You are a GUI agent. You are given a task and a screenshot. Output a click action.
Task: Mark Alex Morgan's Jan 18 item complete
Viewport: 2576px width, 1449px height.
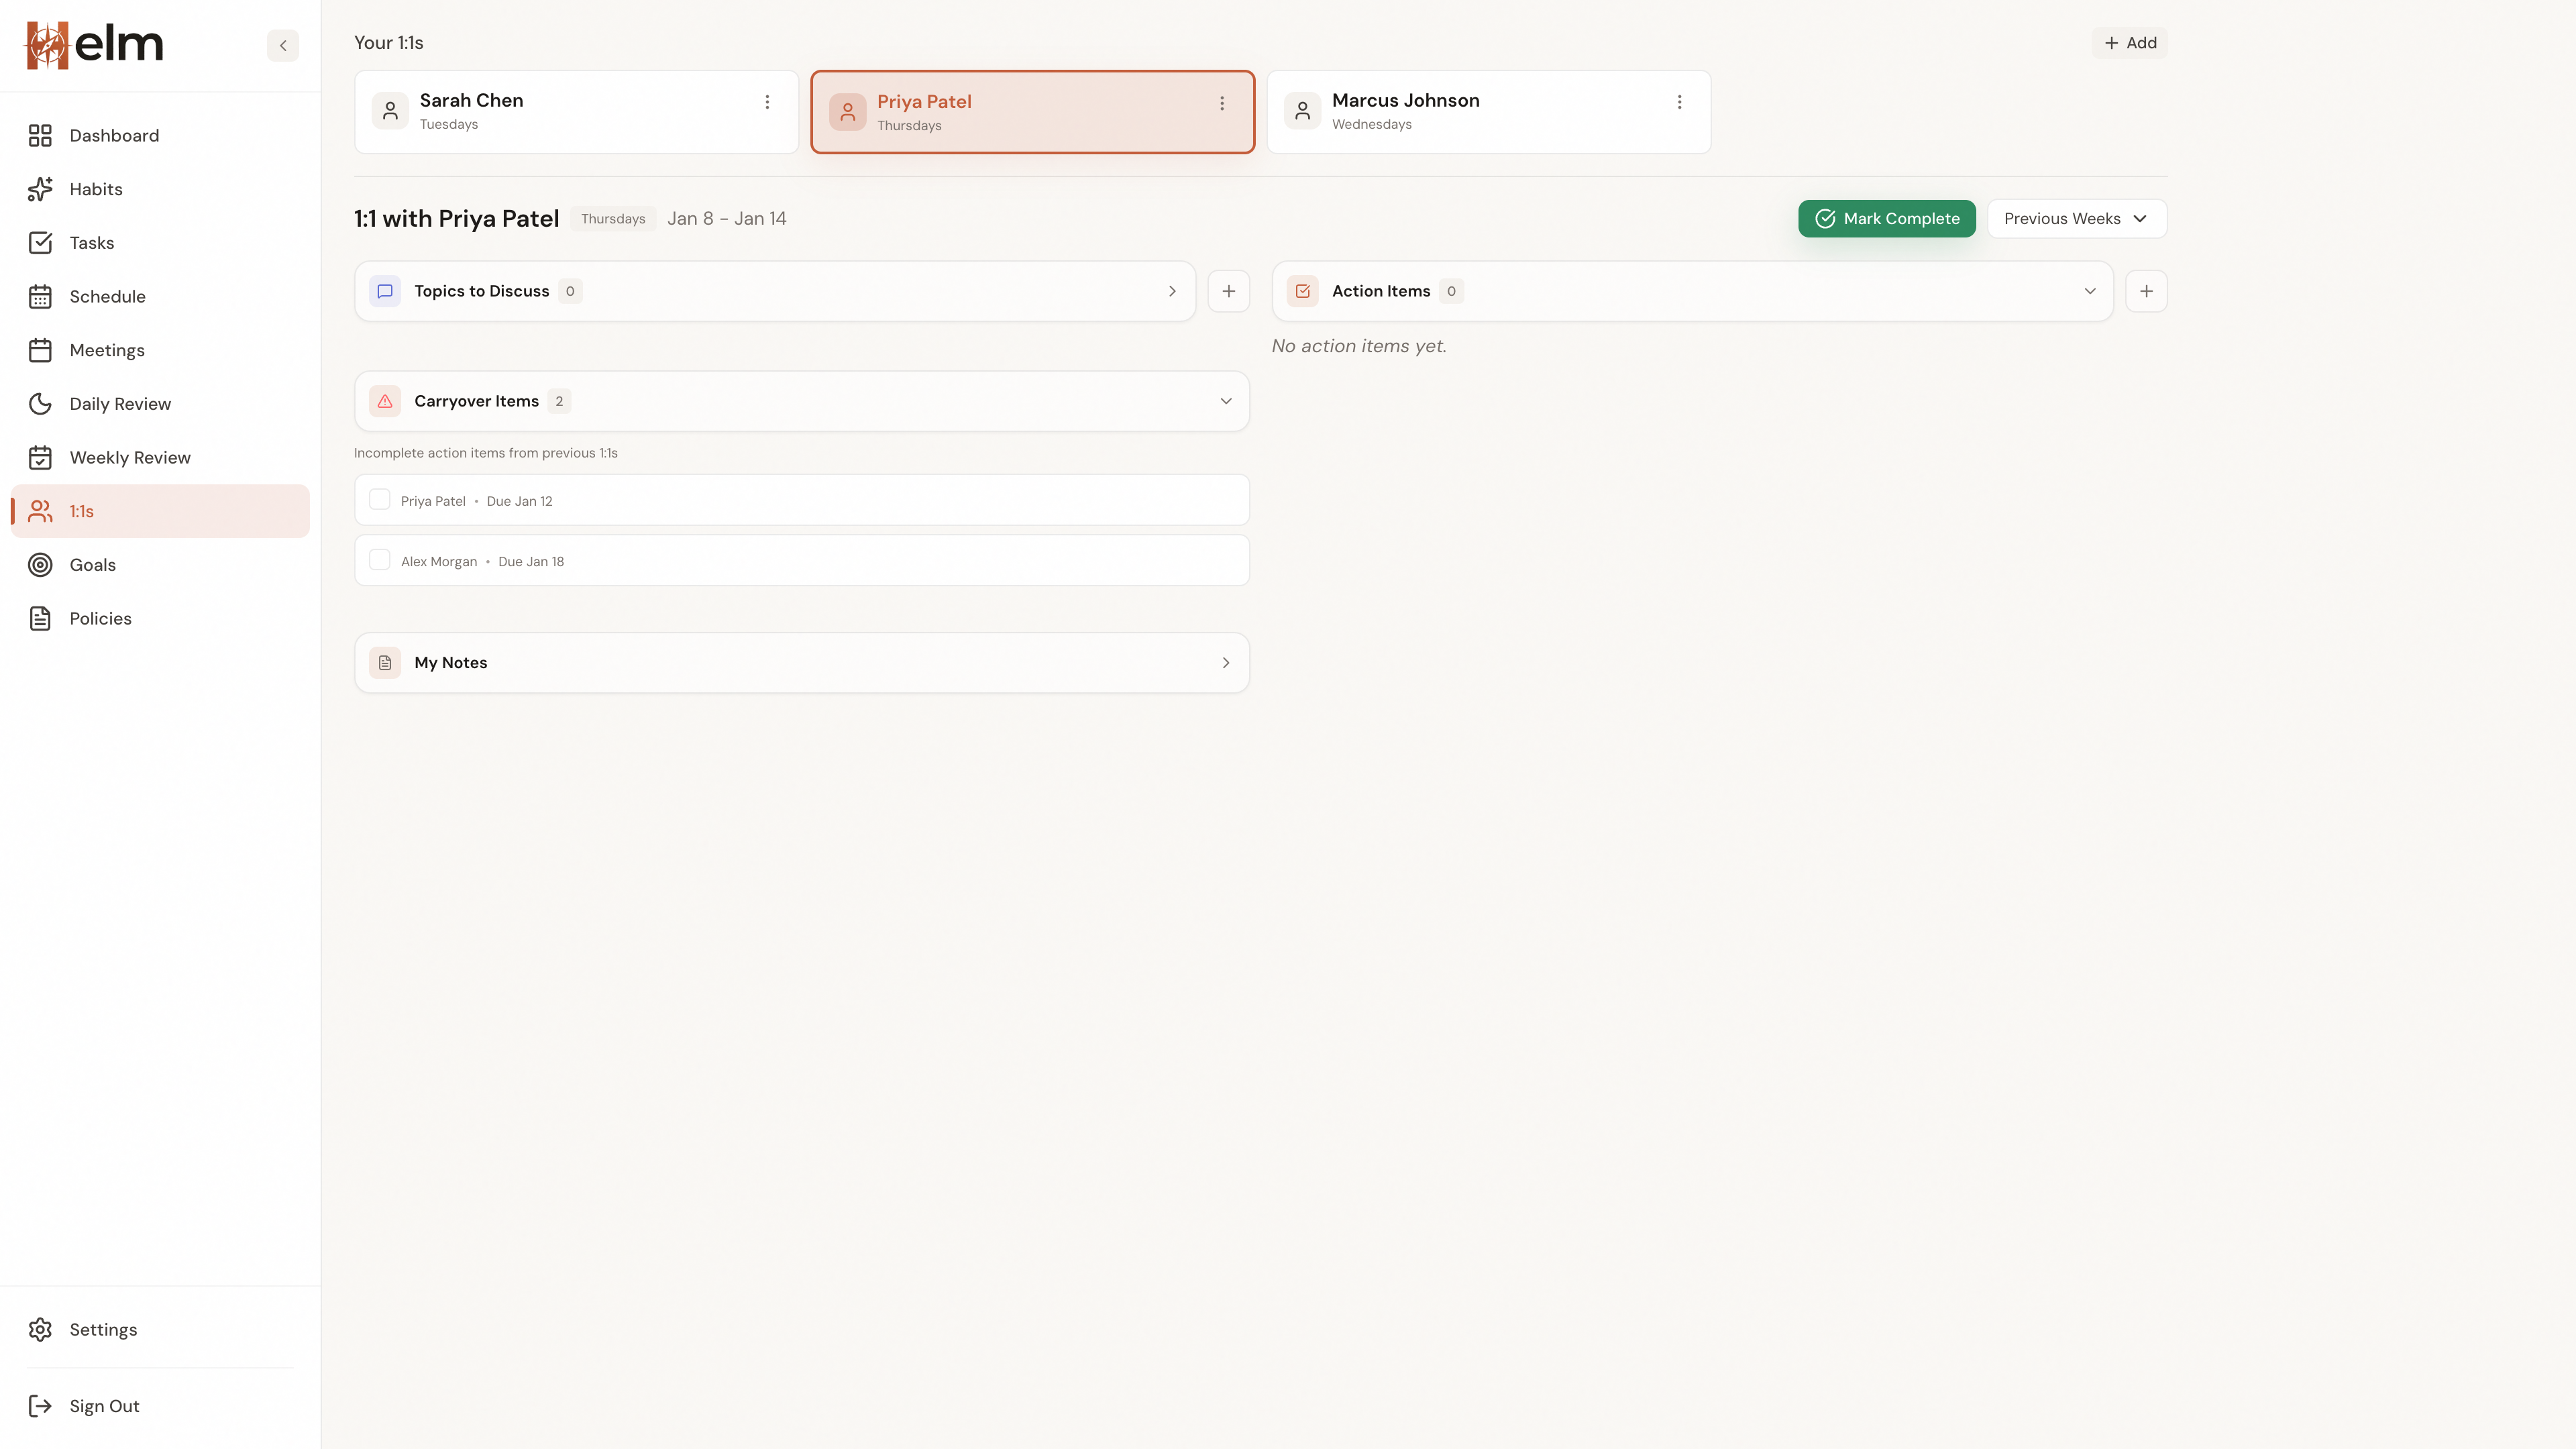click(x=380, y=560)
